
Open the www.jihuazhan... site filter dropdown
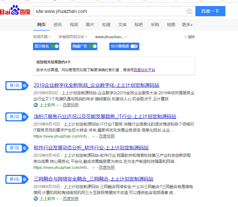pyautogui.click(x=111, y=37)
